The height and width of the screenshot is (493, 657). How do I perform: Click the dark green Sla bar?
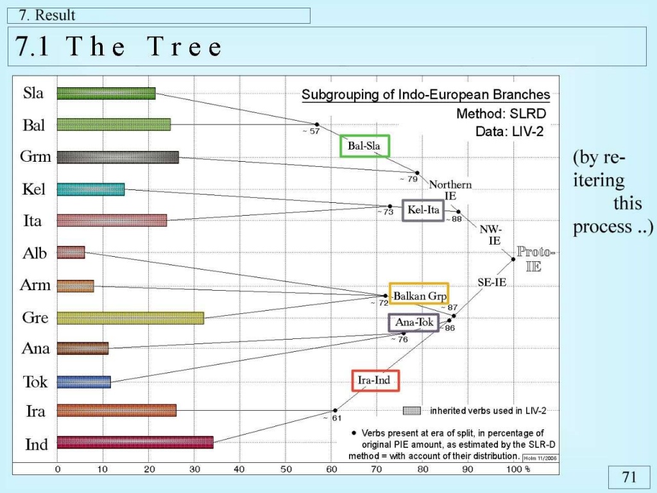[106, 93]
